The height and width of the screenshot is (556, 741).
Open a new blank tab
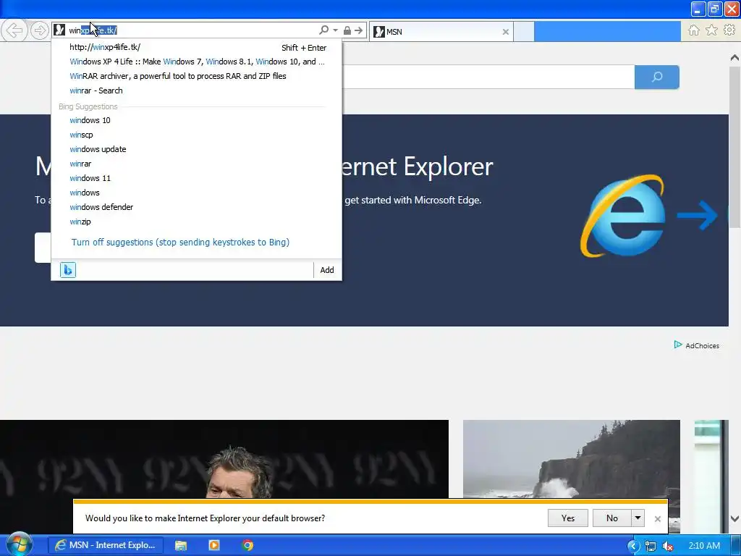(x=524, y=32)
